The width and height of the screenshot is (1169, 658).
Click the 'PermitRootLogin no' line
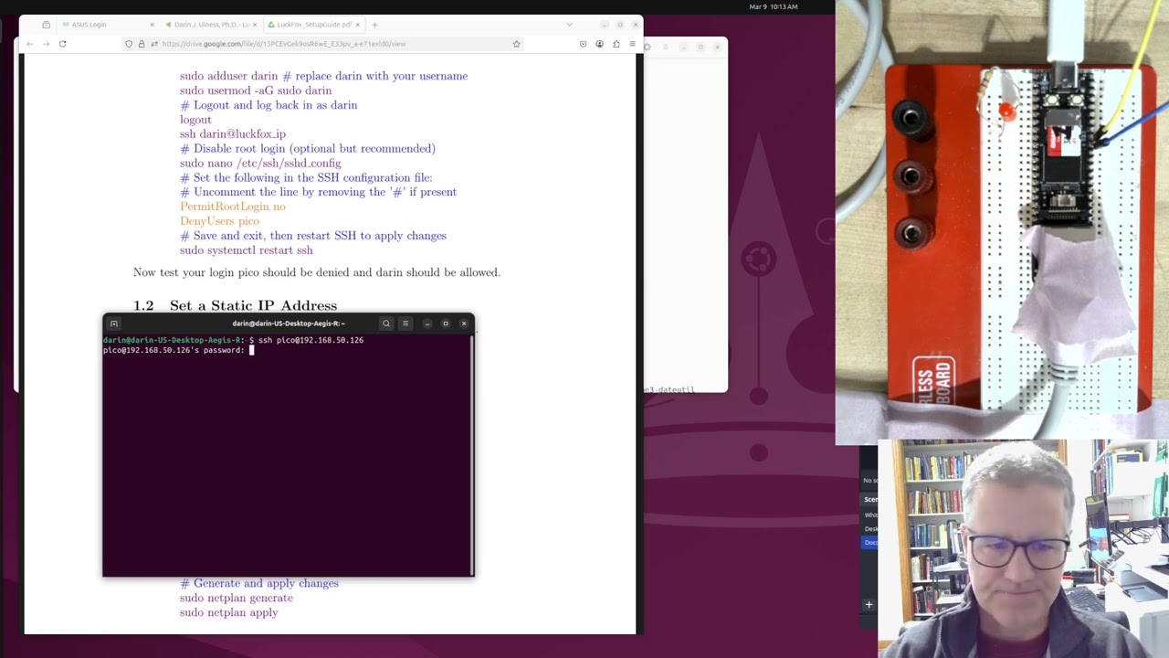click(x=233, y=207)
